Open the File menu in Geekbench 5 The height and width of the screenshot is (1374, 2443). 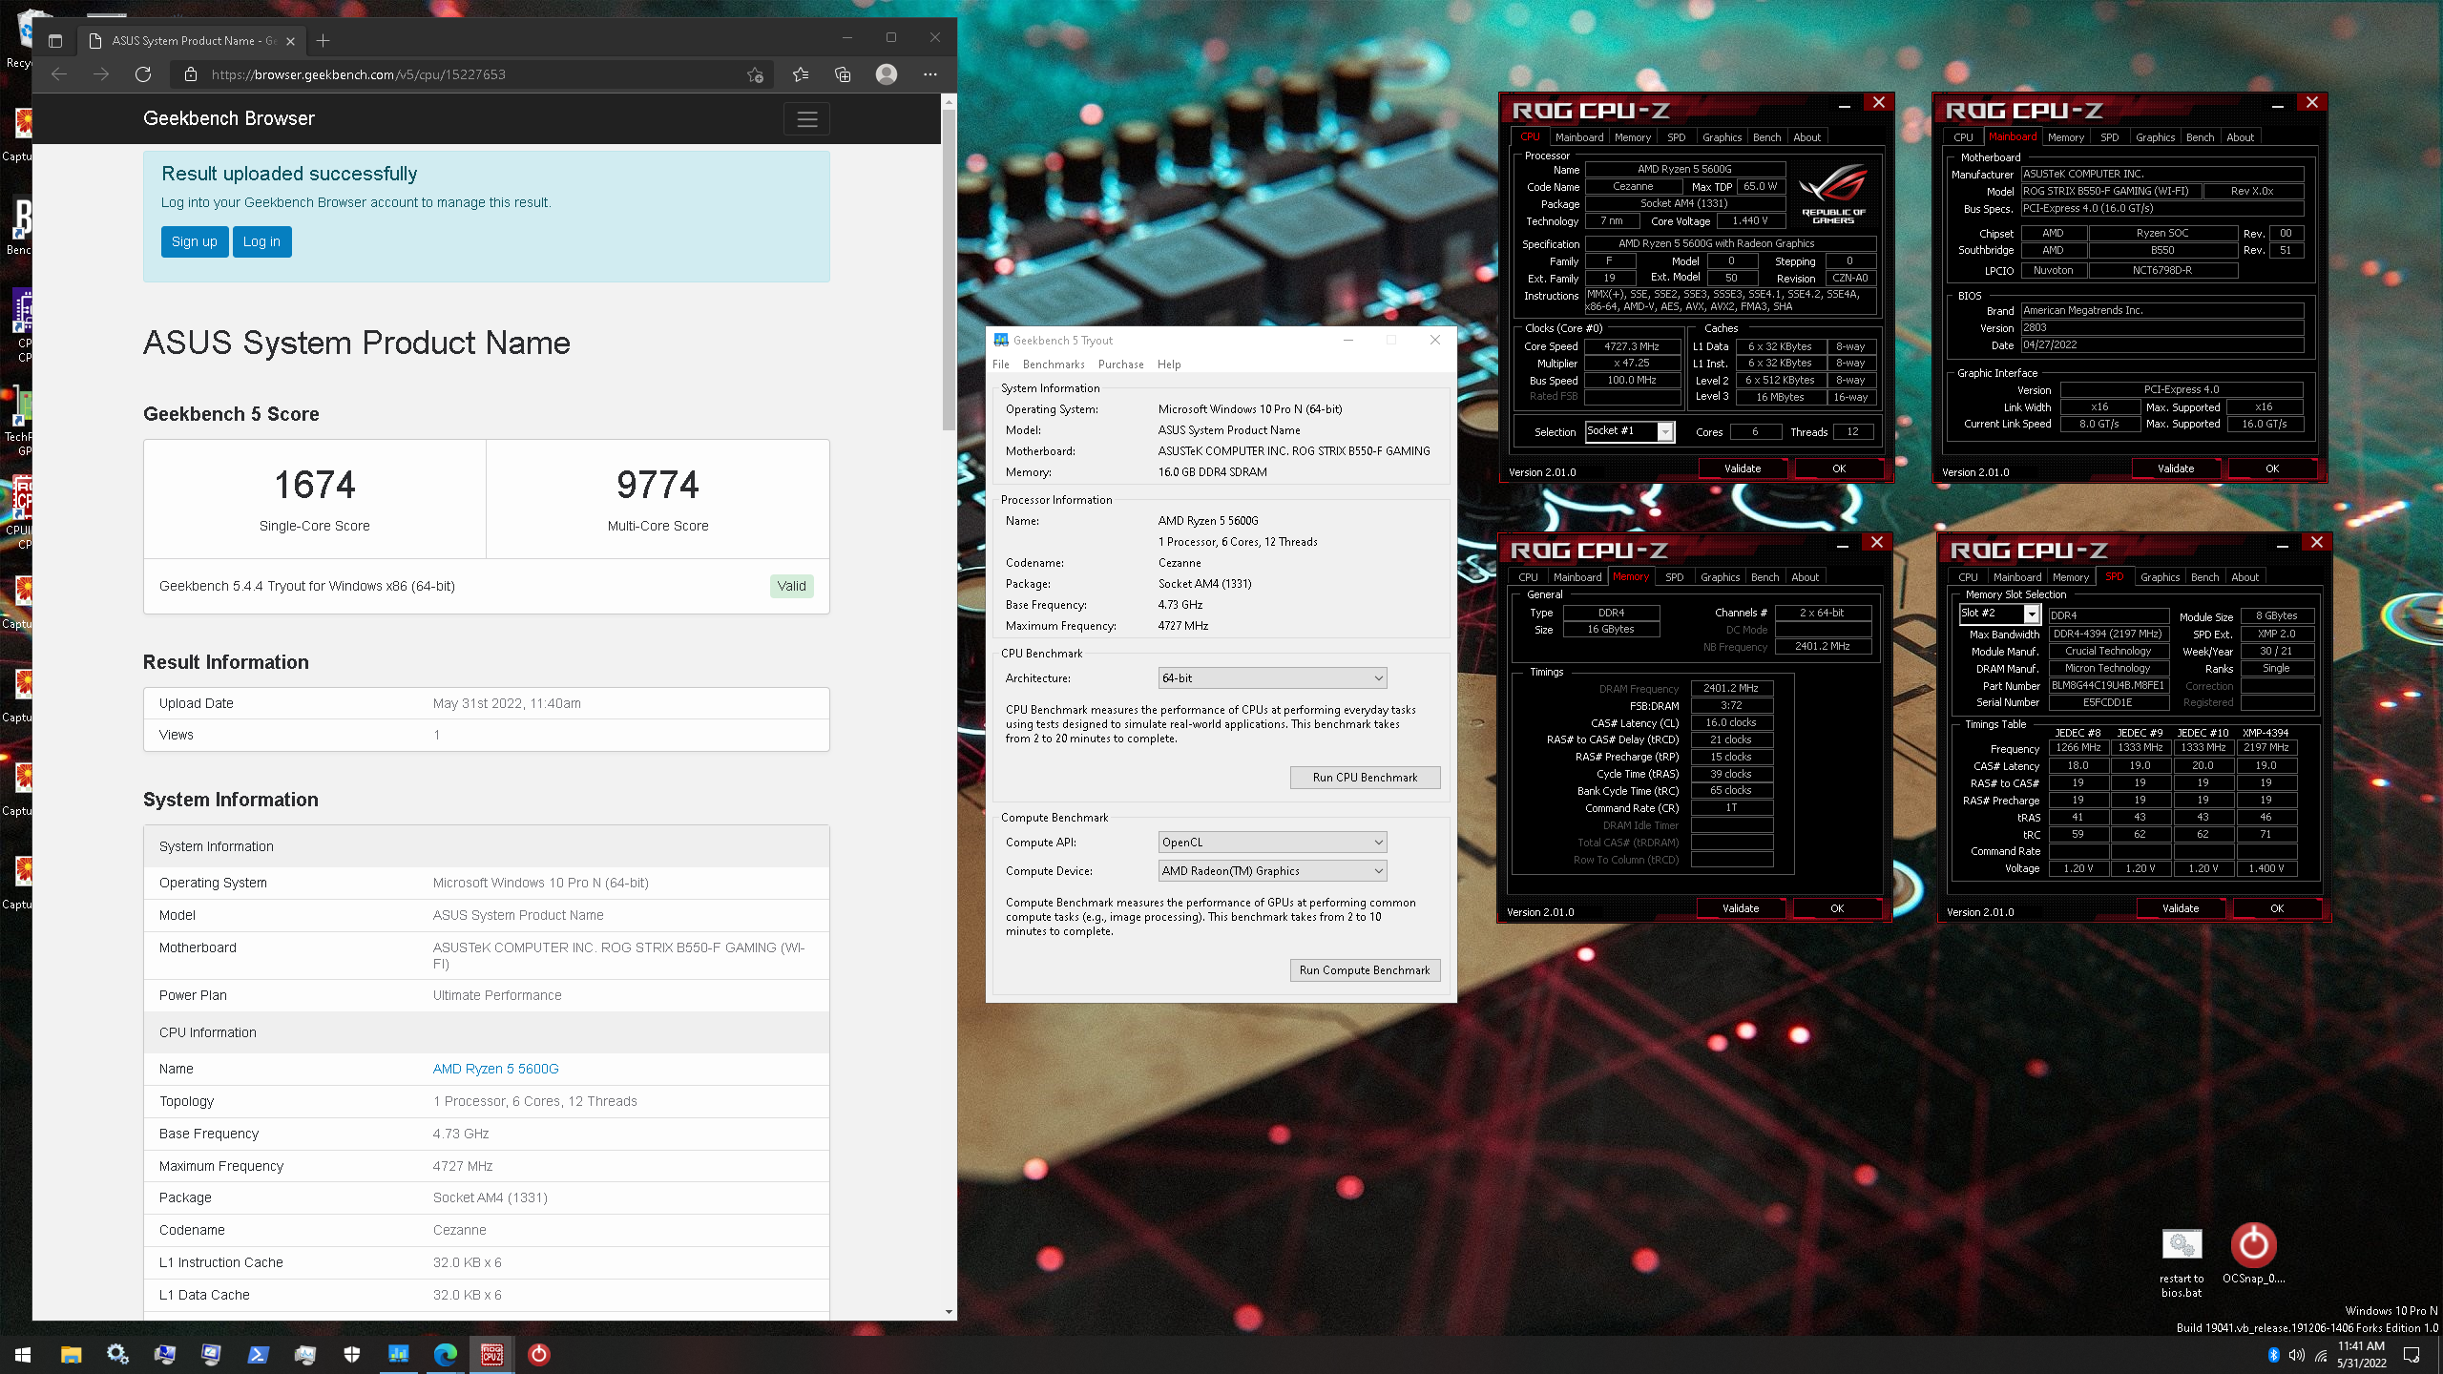tap(1000, 364)
